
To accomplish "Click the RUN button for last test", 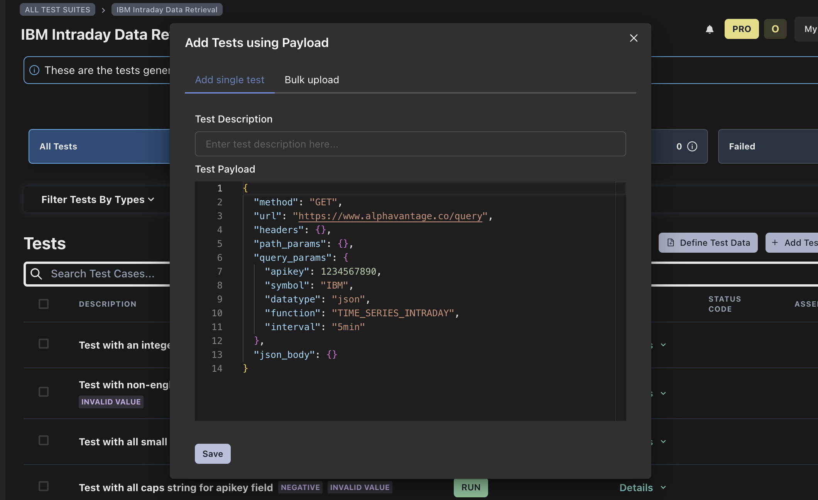I will [471, 487].
